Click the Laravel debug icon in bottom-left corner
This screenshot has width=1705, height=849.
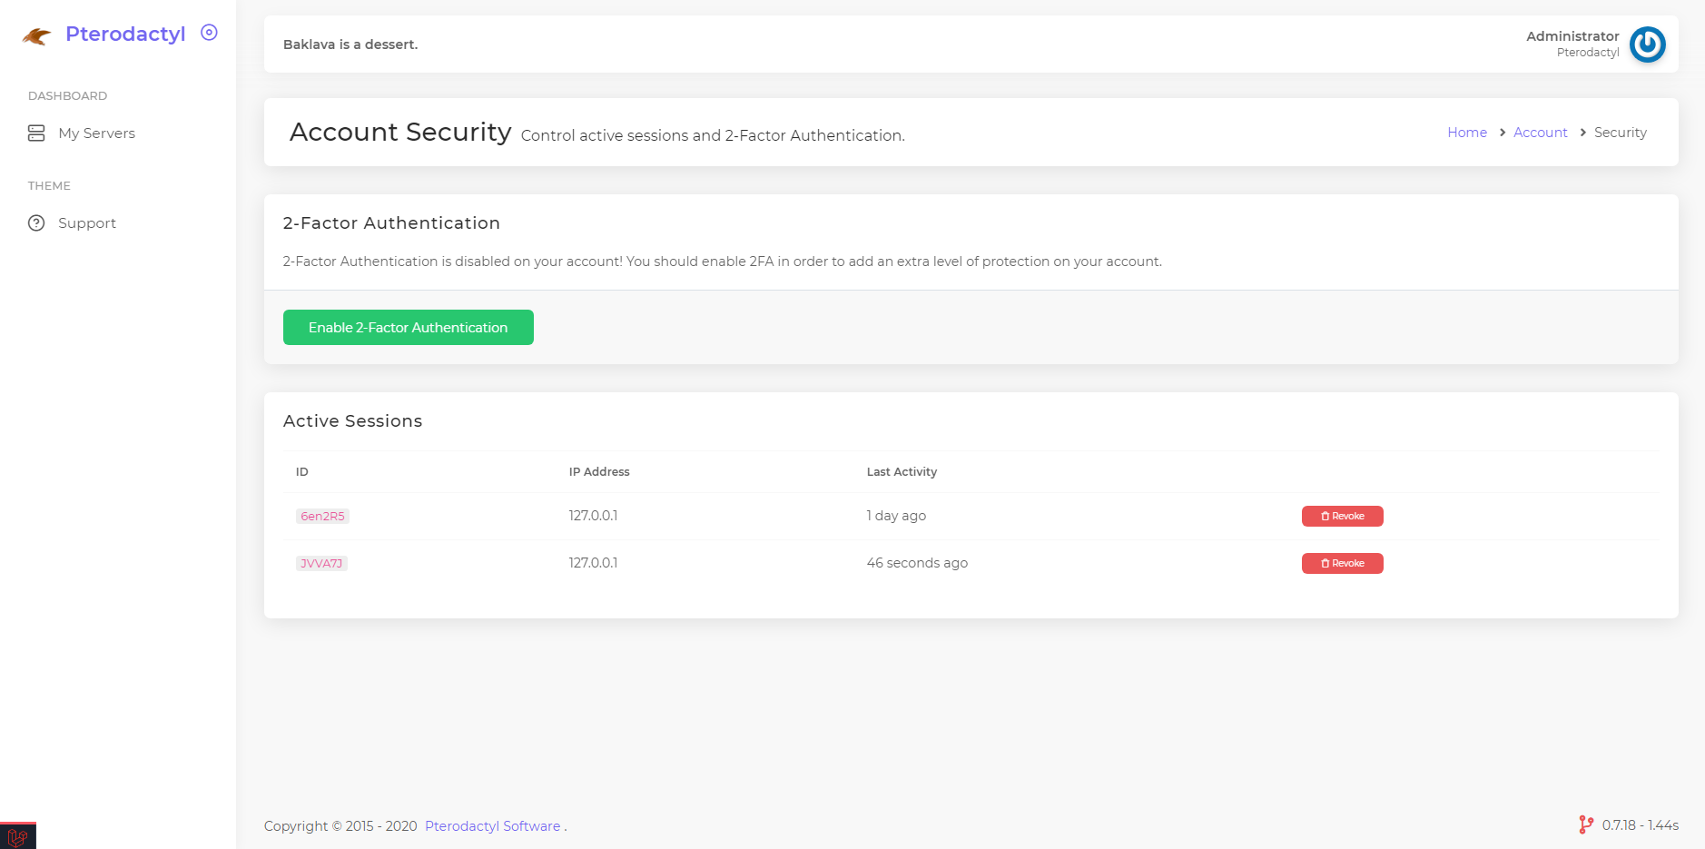coord(17,836)
